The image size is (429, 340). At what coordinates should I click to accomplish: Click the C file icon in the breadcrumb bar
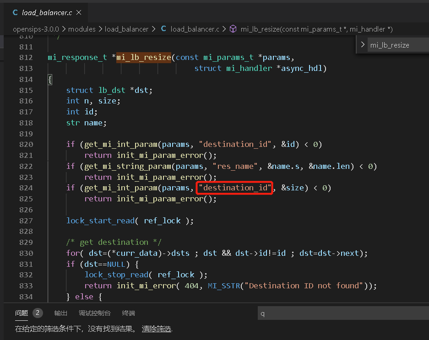point(163,29)
